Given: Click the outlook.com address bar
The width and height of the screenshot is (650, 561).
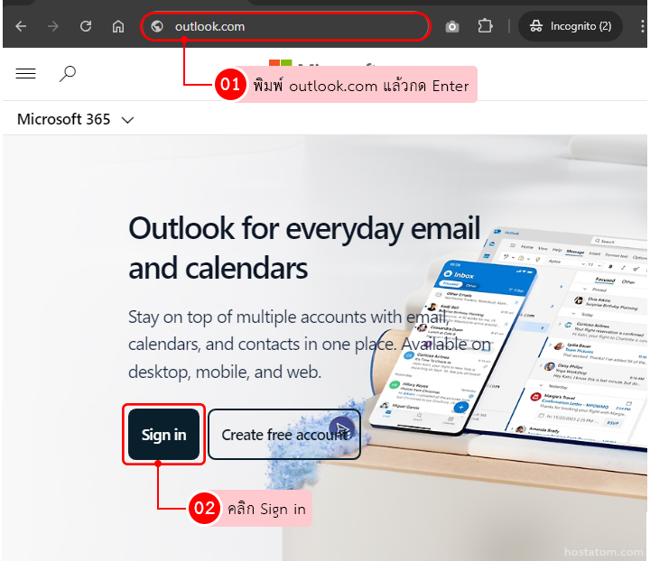Looking at the screenshot, I should pos(285,26).
